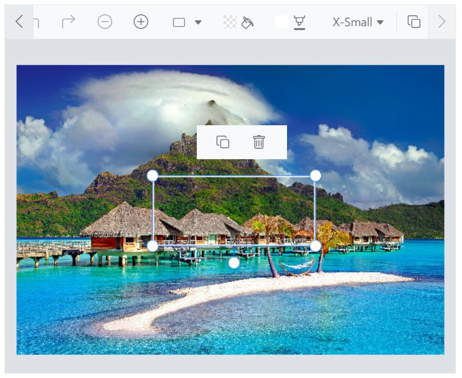Duplicate the shape from the floating popup
462x378 pixels.
(x=223, y=142)
